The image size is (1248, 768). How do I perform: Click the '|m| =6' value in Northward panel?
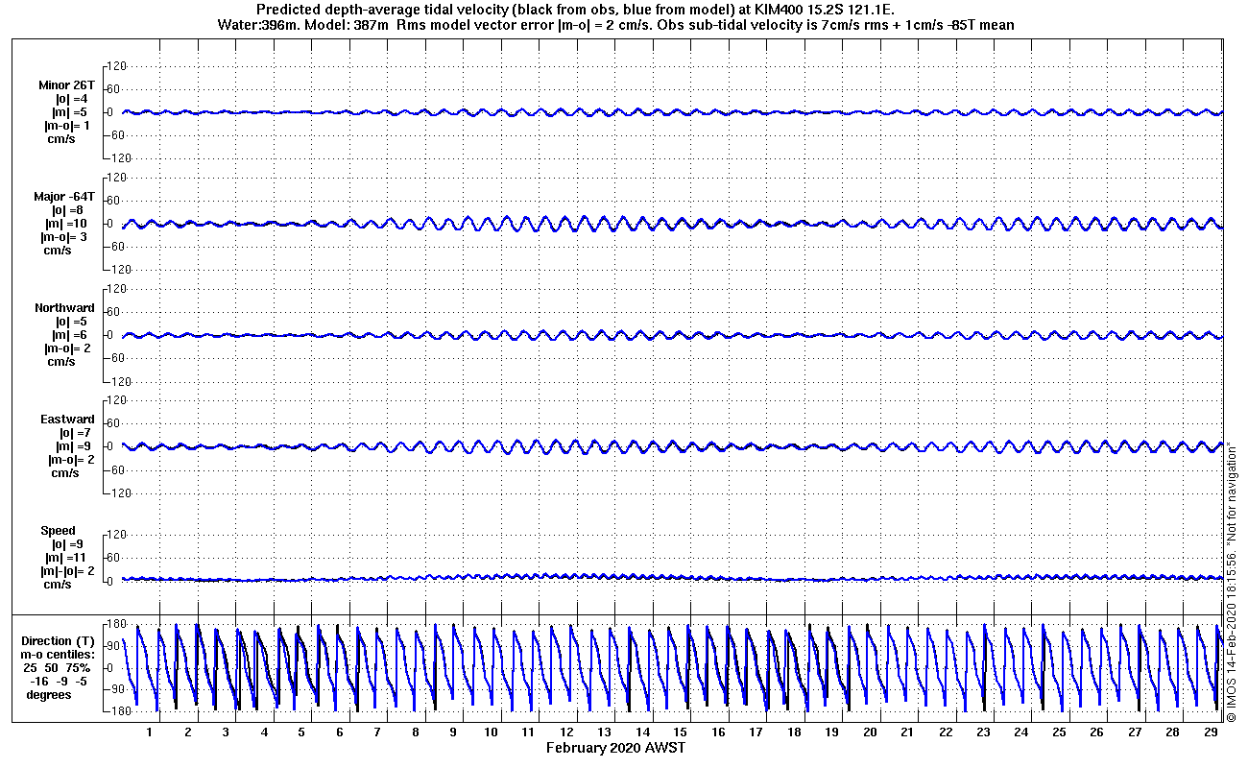(x=71, y=335)
